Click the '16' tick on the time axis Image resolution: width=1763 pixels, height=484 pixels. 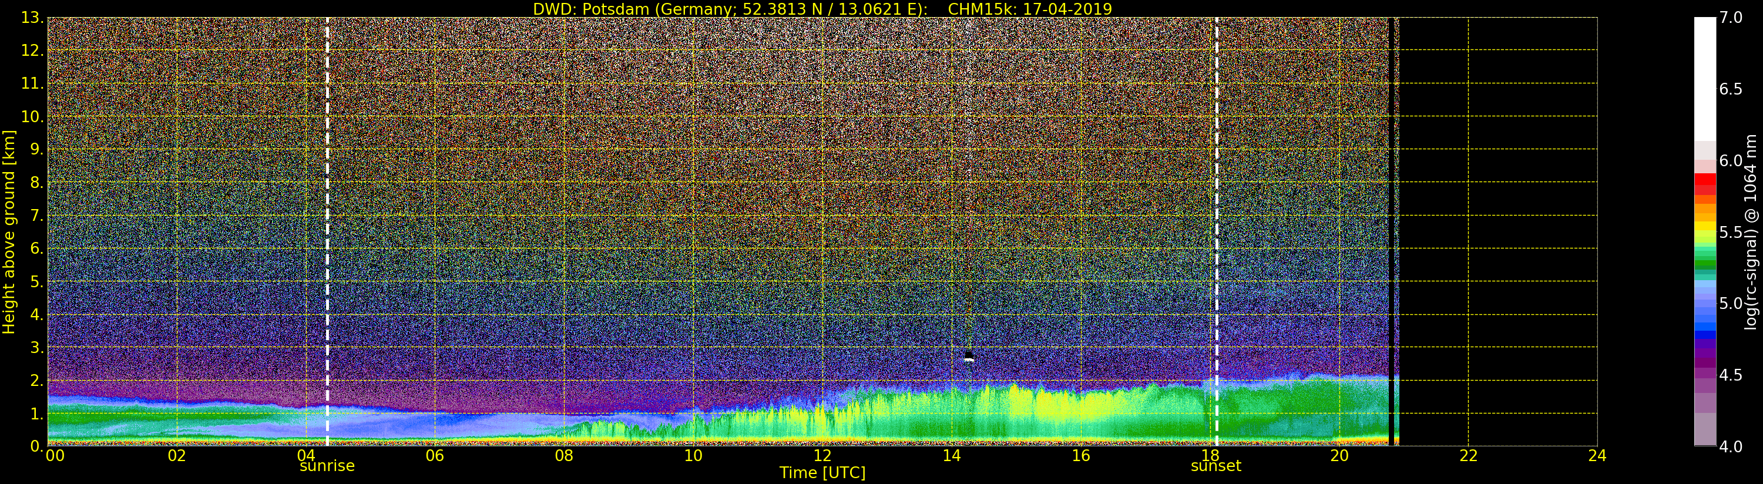[1081, 456]
